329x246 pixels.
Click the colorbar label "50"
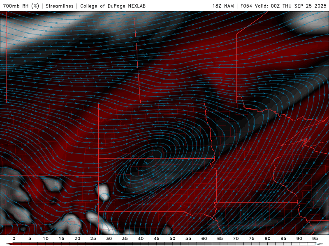pos(172,239)
